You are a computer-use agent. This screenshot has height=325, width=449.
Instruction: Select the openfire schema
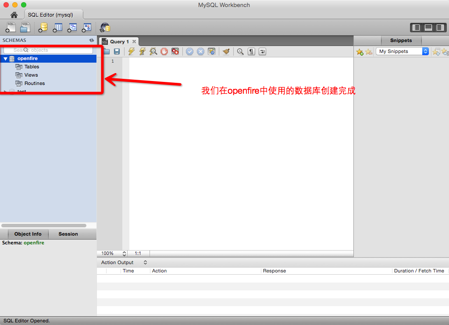(x=48, y=59)
